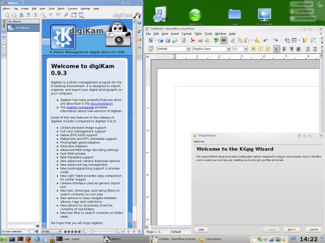Toggle Bold formatting in Writer
Viewport: 325px width, 243px height.
tap(252, 49)
